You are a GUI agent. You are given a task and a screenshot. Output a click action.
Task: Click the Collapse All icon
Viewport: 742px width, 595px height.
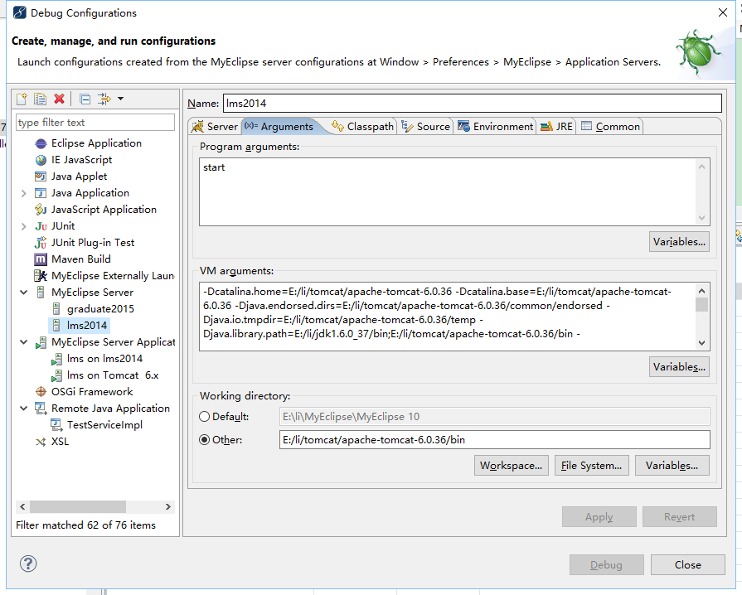[x=85, y=99]
